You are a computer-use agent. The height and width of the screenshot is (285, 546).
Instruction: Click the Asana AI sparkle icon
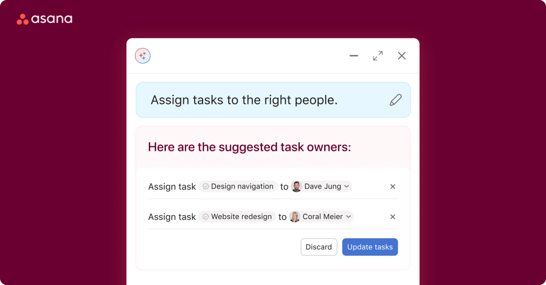pos(143,56)
